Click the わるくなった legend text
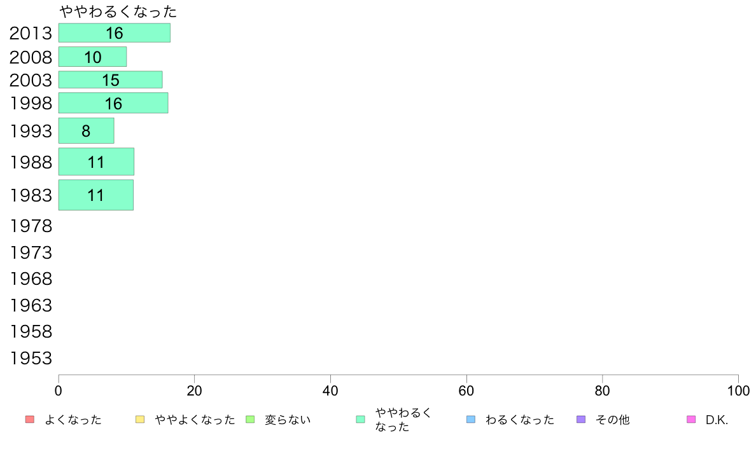Image resolution: width=756 pixels, height=468 pixels. (520, 420)
